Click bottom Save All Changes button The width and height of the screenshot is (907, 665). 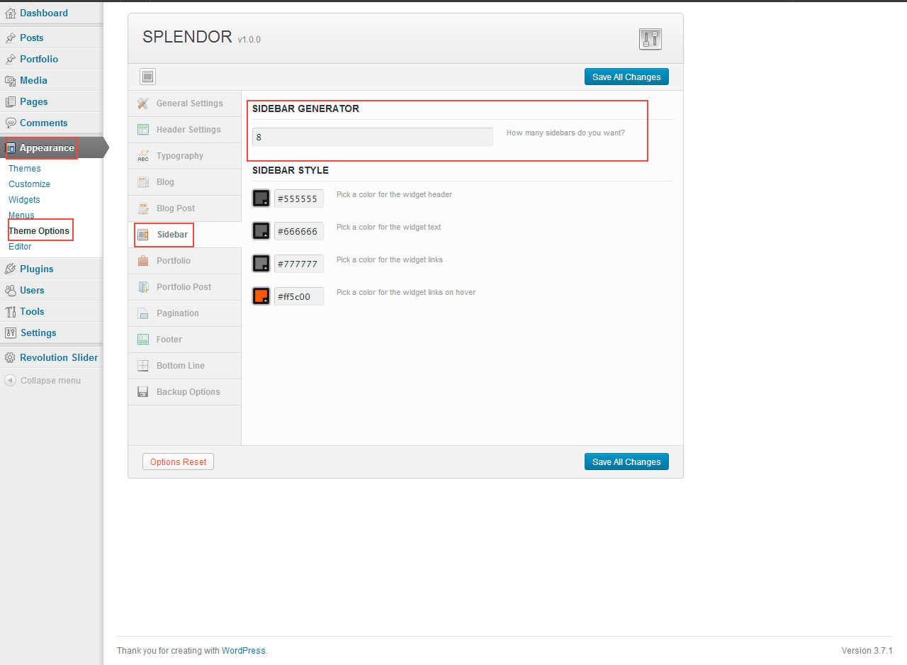tap(626, 462)
